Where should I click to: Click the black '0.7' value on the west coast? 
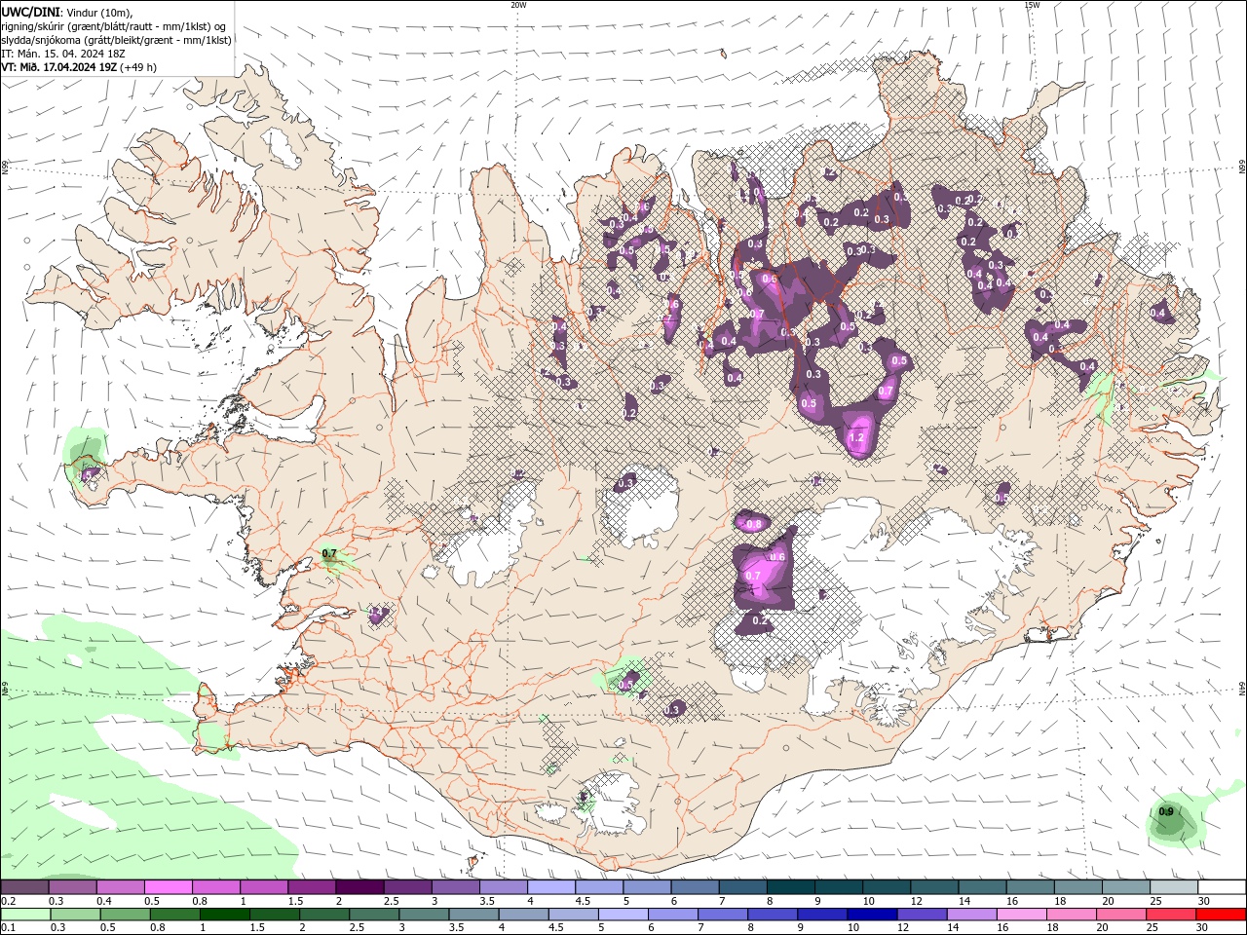coord(329,553)
